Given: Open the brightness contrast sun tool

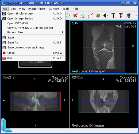Looking at the screenshot, I should click(x=106, y=16).
